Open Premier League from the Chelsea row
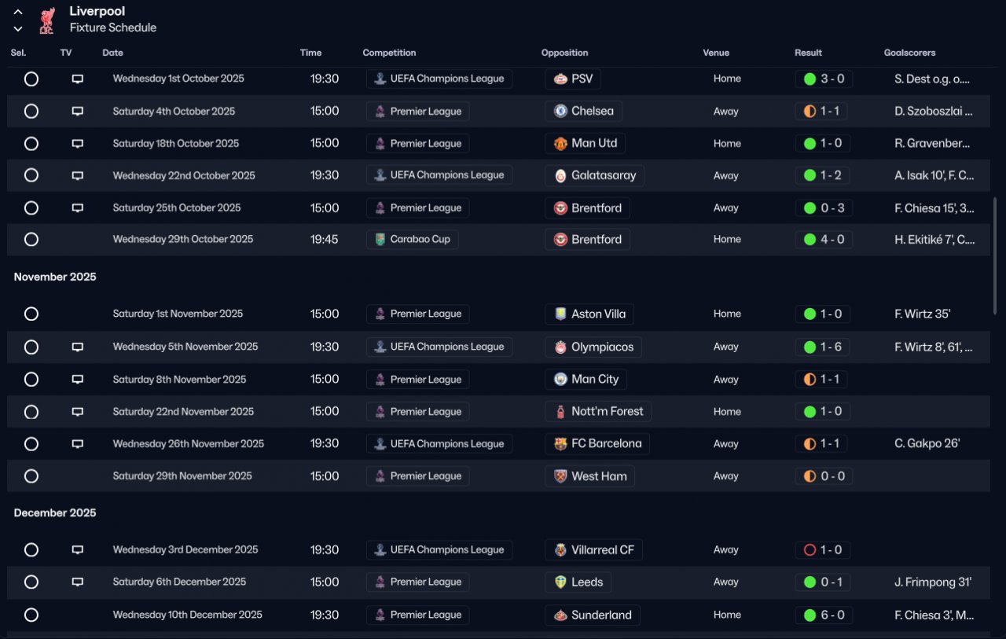 [418, 112]
